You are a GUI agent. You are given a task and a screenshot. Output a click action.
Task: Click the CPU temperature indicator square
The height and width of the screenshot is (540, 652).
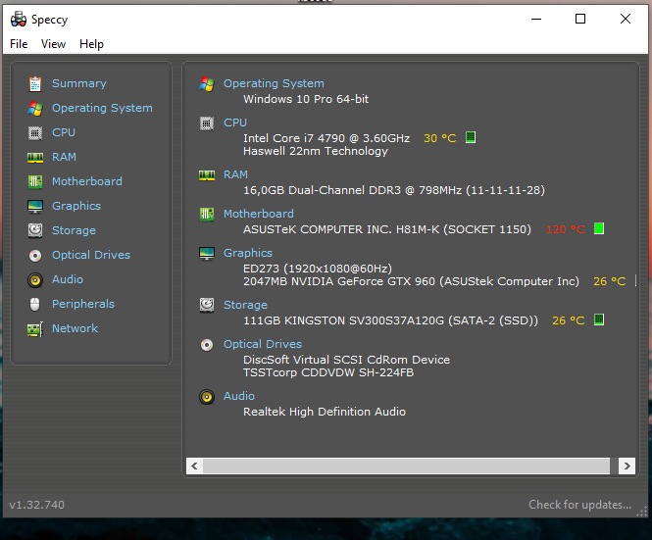[471, 137]
